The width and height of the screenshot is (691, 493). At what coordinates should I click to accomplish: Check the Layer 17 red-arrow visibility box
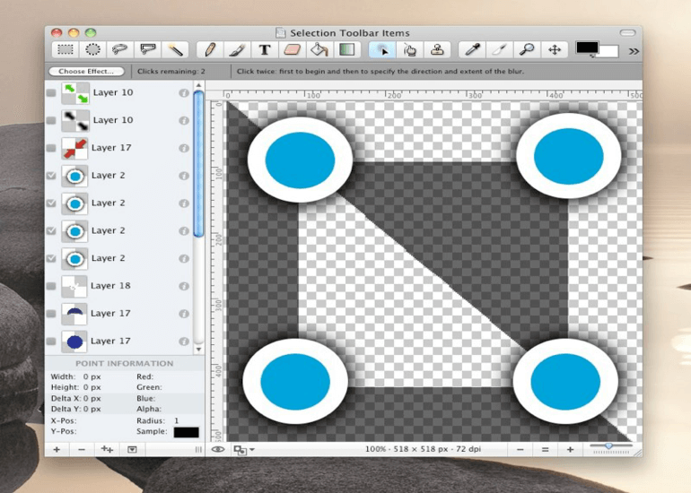coord(51,148)
